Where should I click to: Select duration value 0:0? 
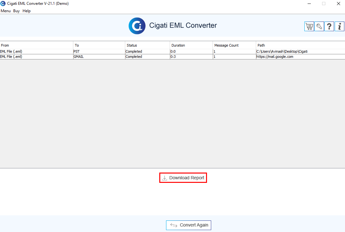tap(191, 51)
